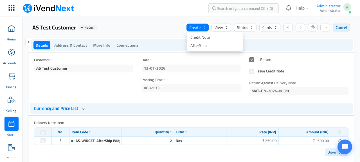Click the Cancel button
Image resolution: width=360 pixels, height=162 pixels.
(341, 28)
